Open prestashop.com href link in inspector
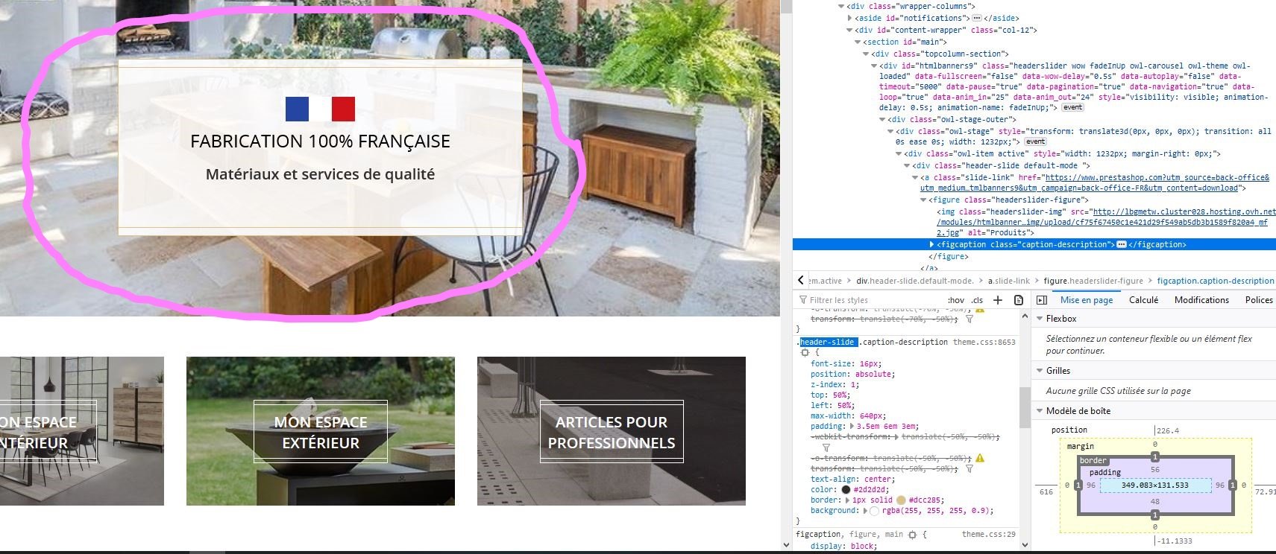This screenshot has height=554, width=1276. 1094,183
